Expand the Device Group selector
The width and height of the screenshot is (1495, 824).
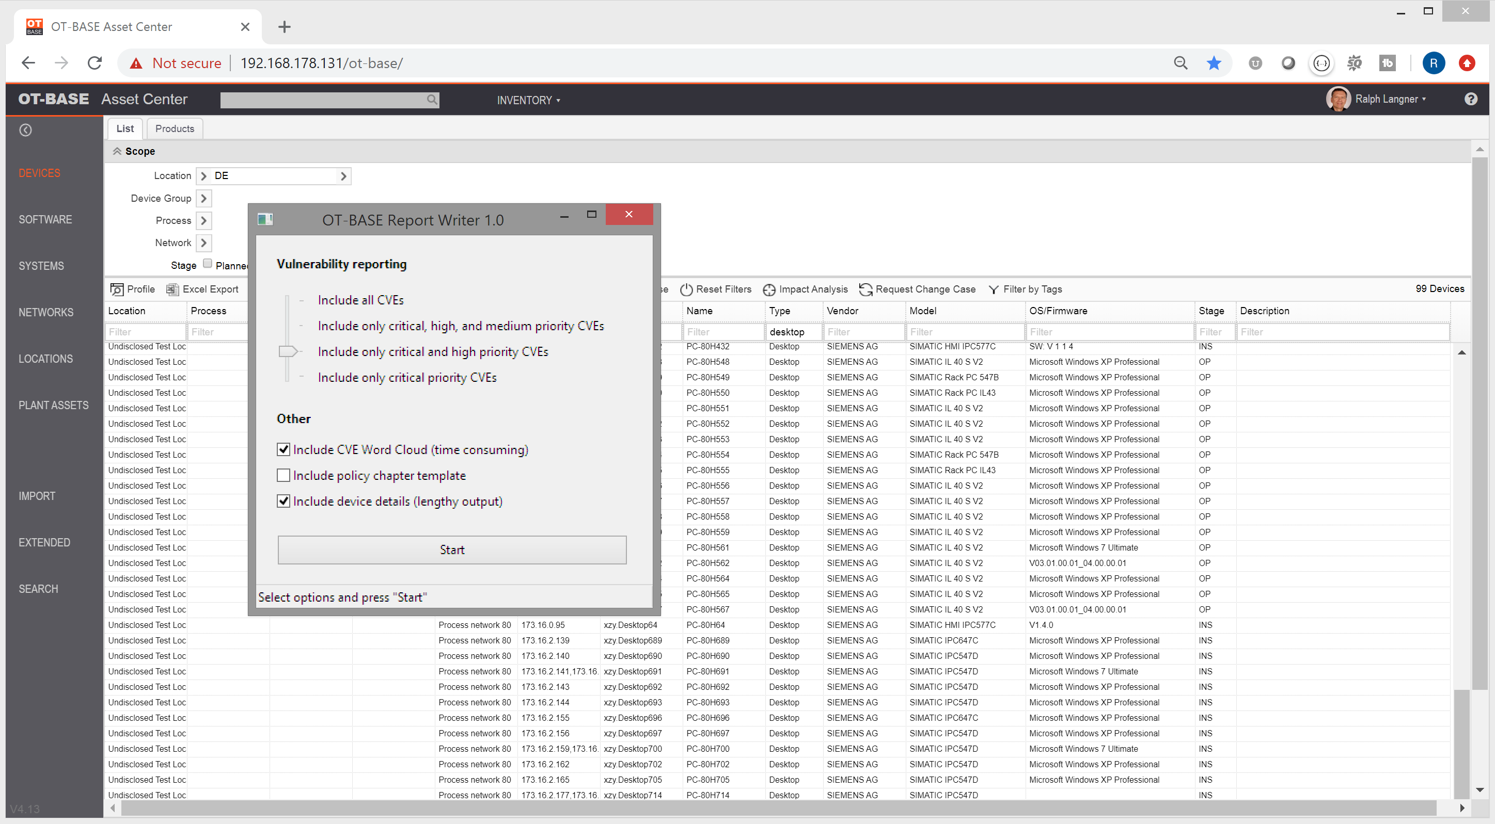(x=203, y=198)
